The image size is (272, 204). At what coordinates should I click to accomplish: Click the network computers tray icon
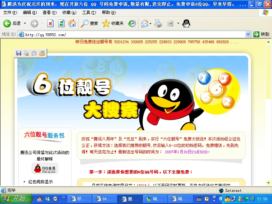click(x=234, y=199)
